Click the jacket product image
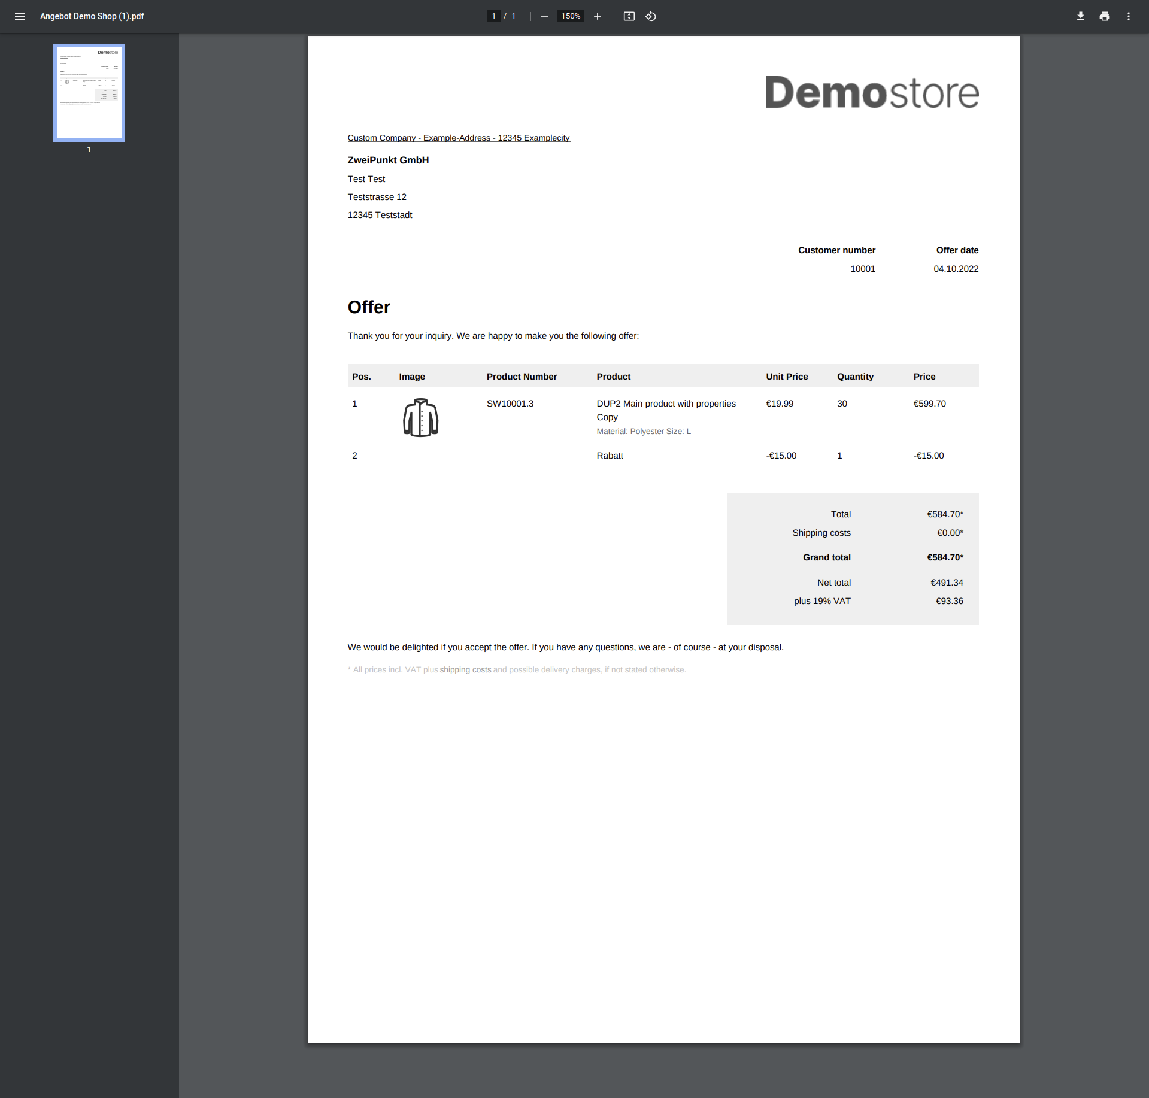 click(x=421, y=417)
